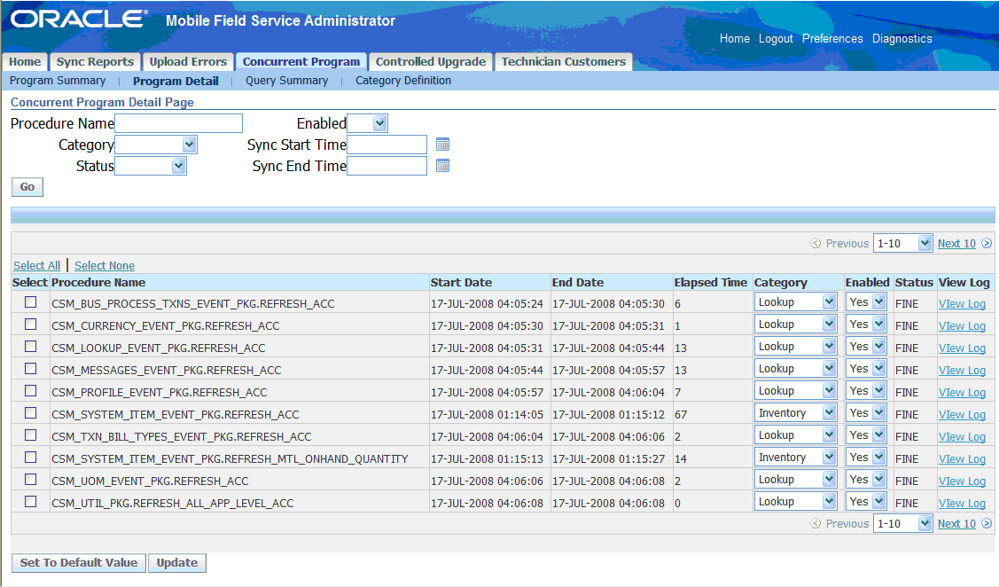This screenshot has width=999, height=587.
Task: Click the header Home link
Action: point(735,39)
